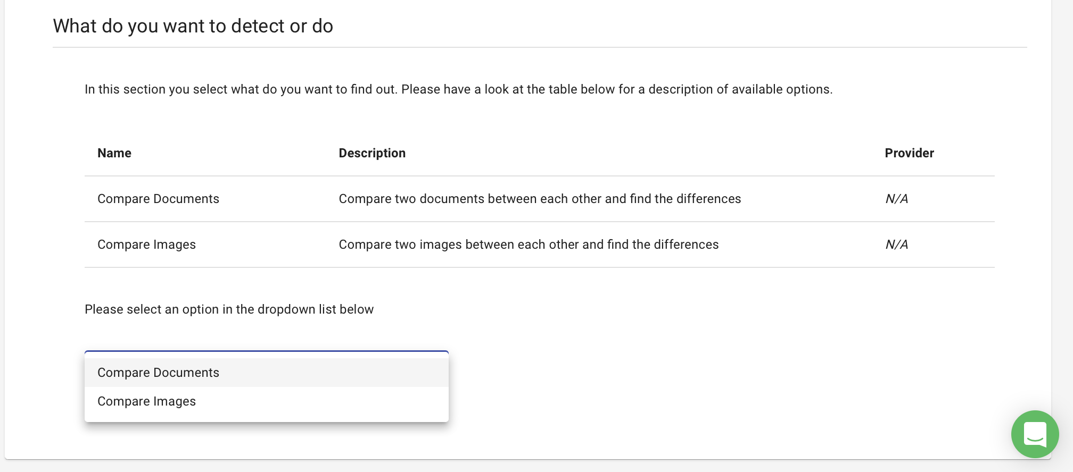Click the phrase "table below" in the intro sentence

pyautogui.click(x=582, y=89)
